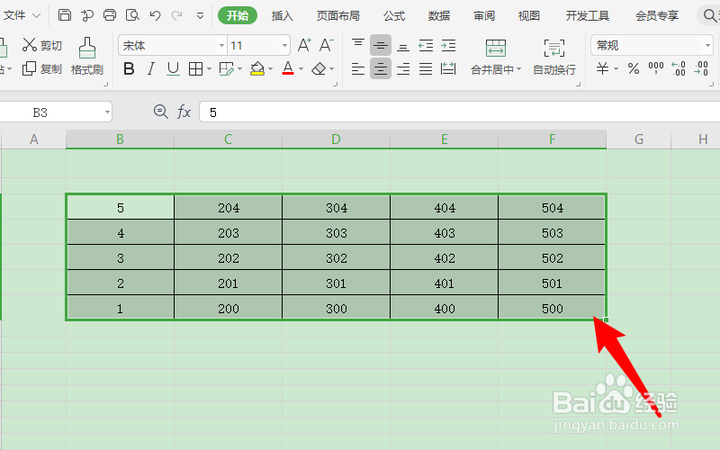Open the 会员专享 tab
Image resolution: width=720 pixels, height=450 pixels.
pyautogui.click(x=657, y=15)
